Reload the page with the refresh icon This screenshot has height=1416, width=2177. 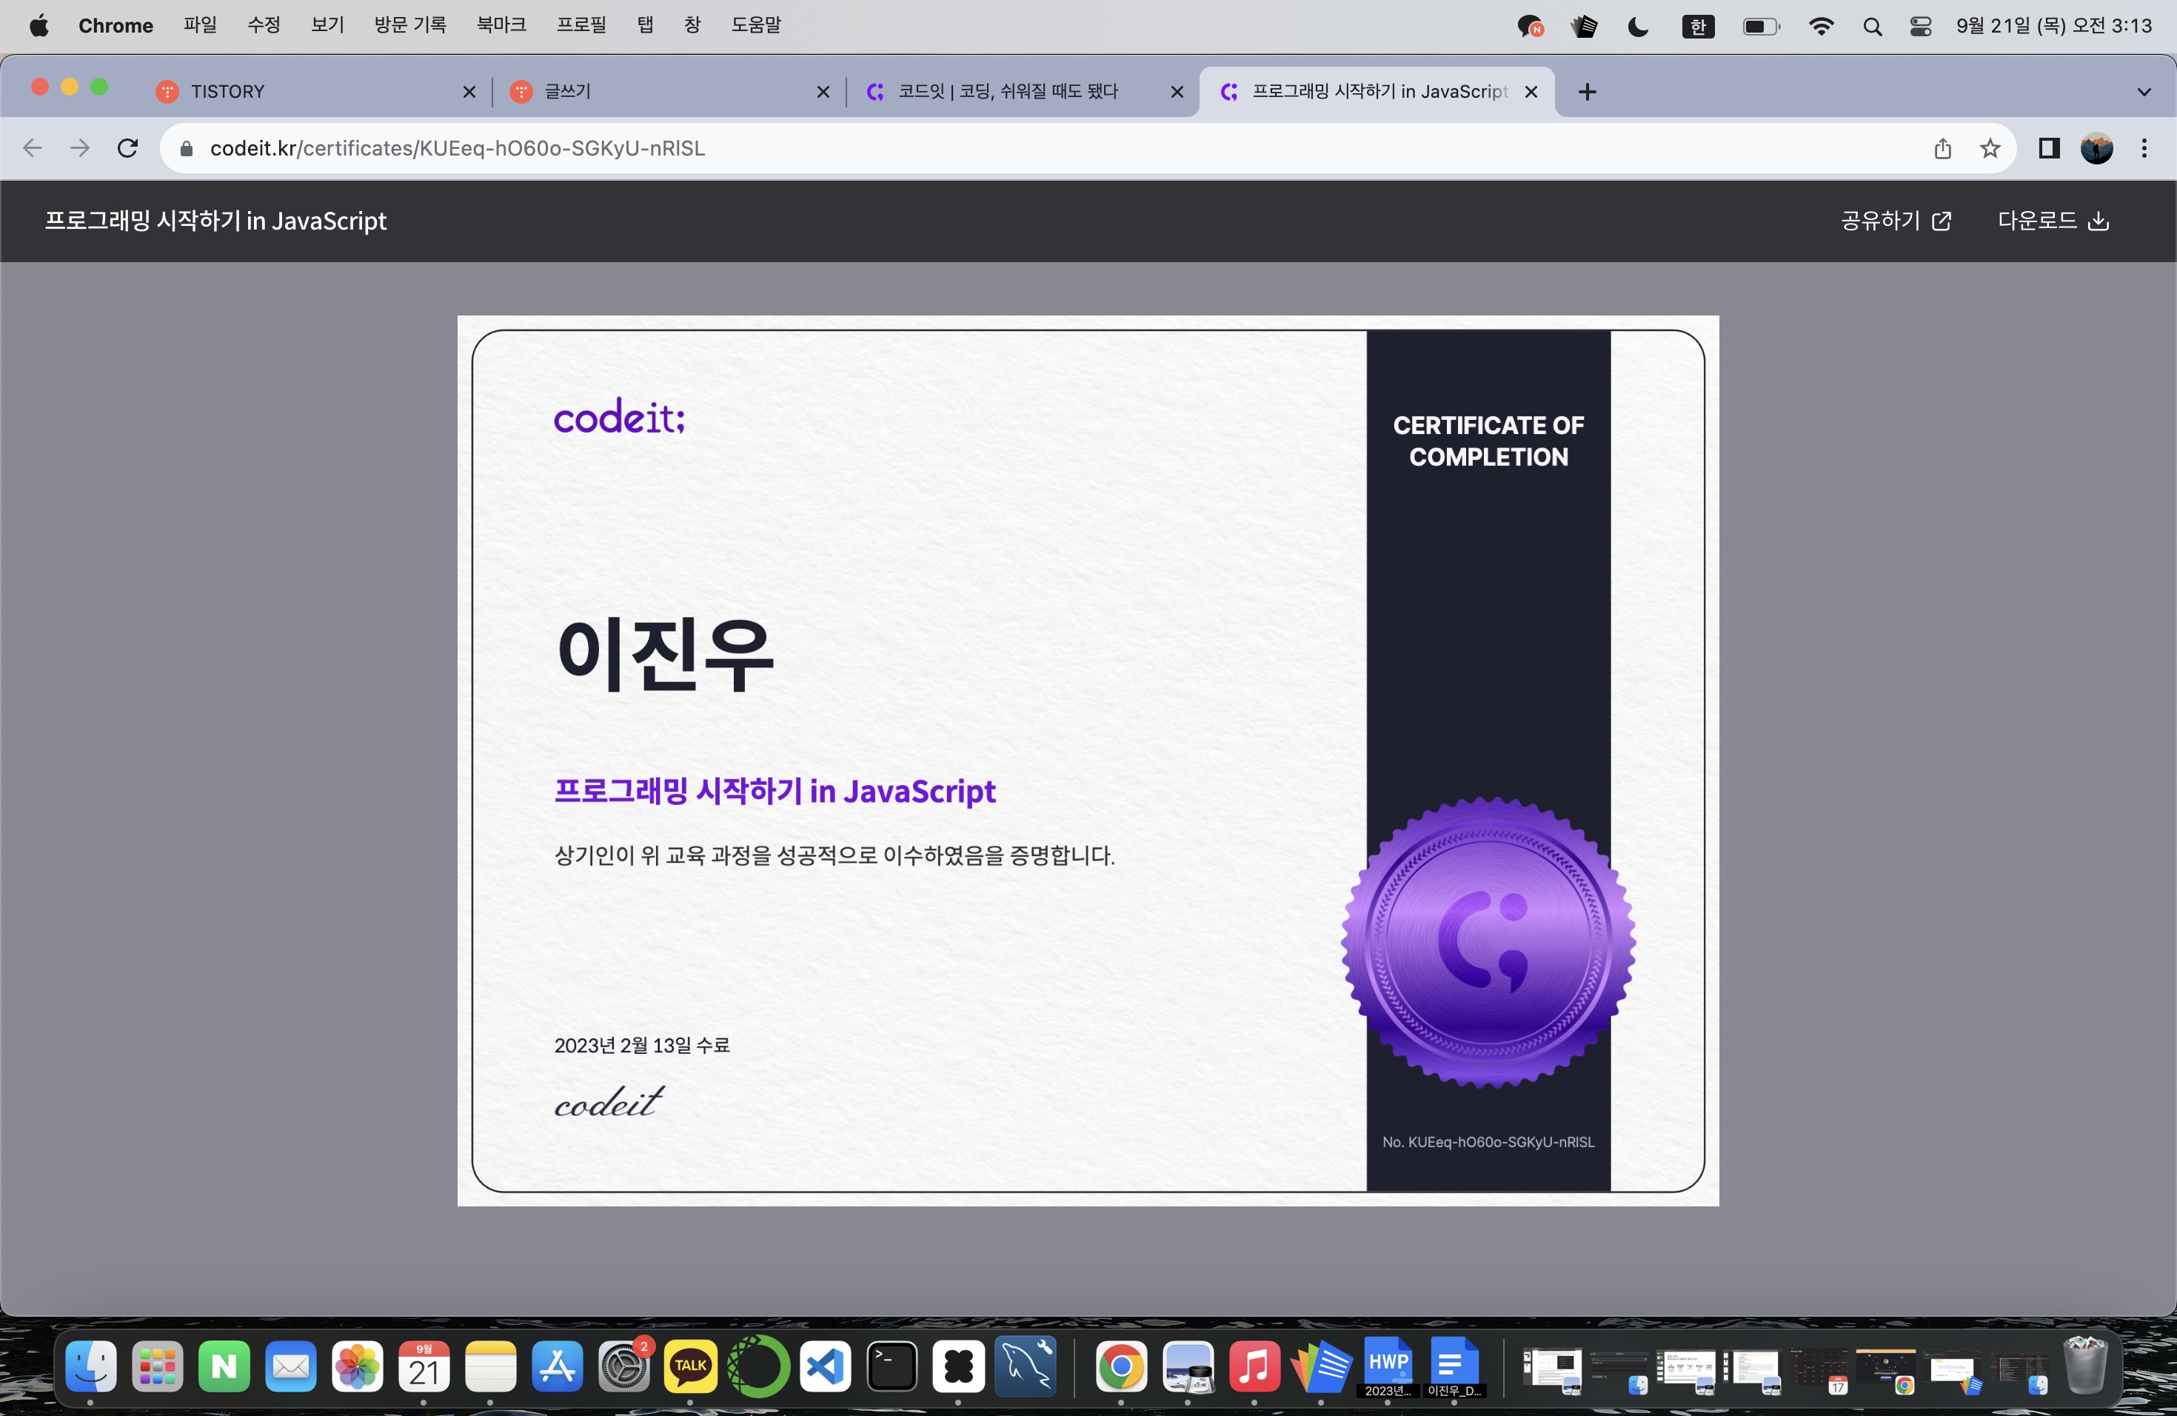coord(128,148)
